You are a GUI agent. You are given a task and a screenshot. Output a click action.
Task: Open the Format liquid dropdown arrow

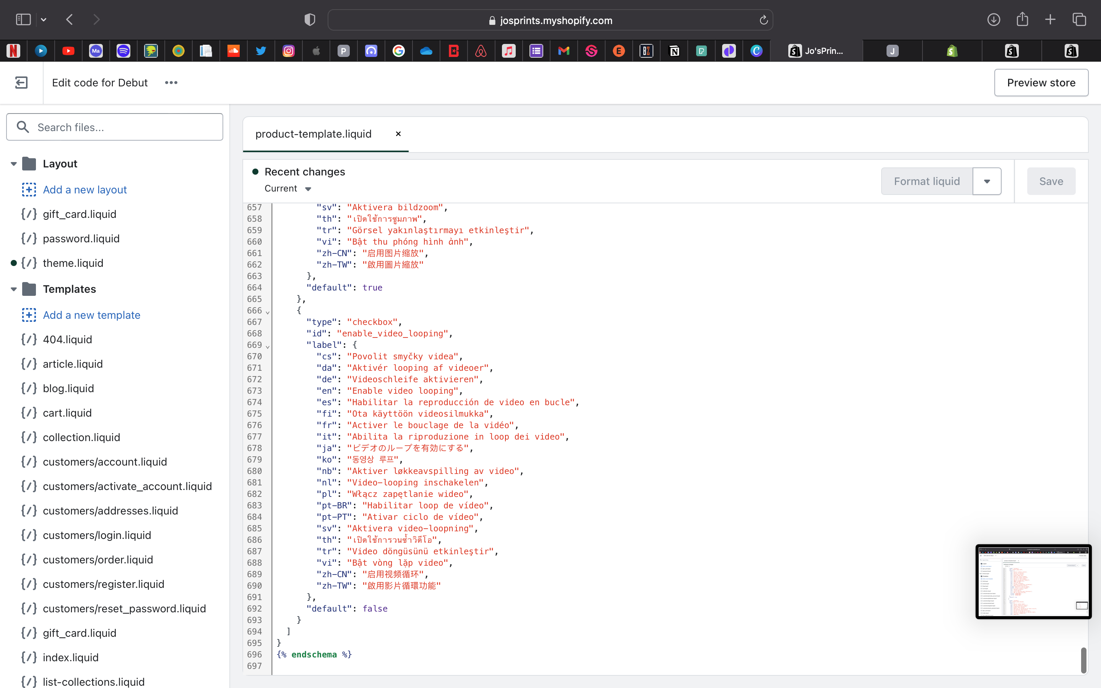(x=986, y=181)
